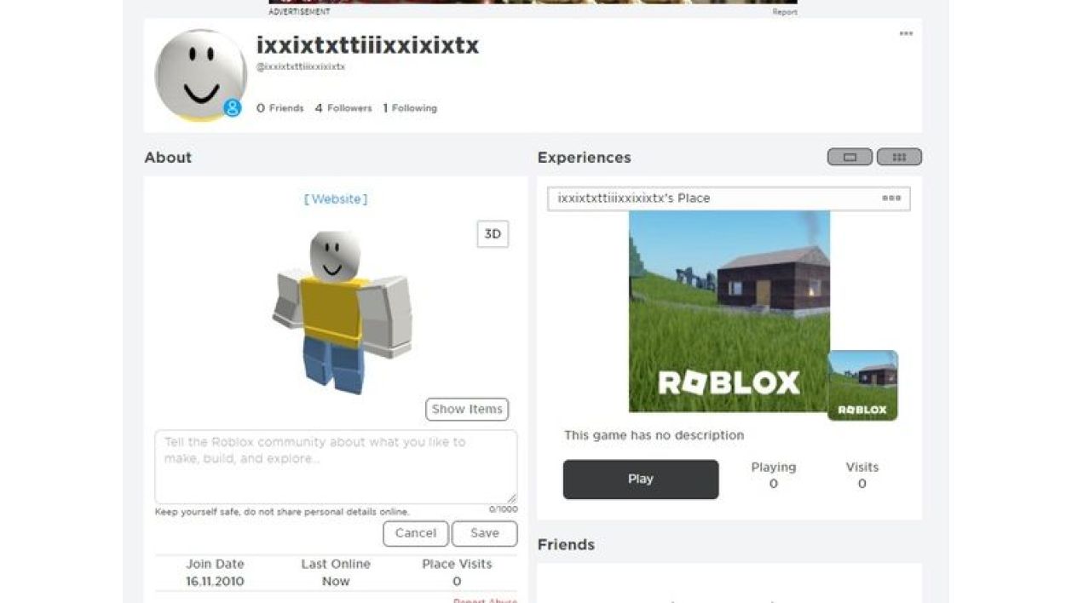Viewport: 1072px width, 603px height.
Task: Click the blue online status badge icon
Action: coord(233,108)
